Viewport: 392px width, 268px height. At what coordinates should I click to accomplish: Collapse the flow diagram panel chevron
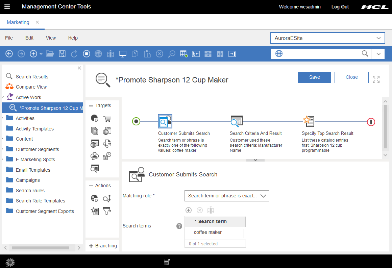pyautogui.click(x=255, y=160)
